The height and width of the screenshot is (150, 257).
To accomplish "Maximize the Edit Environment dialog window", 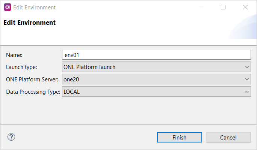I will [223, 7].
